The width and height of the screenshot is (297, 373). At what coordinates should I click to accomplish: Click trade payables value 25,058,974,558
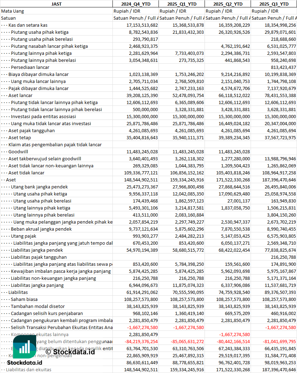pos(280,194)
